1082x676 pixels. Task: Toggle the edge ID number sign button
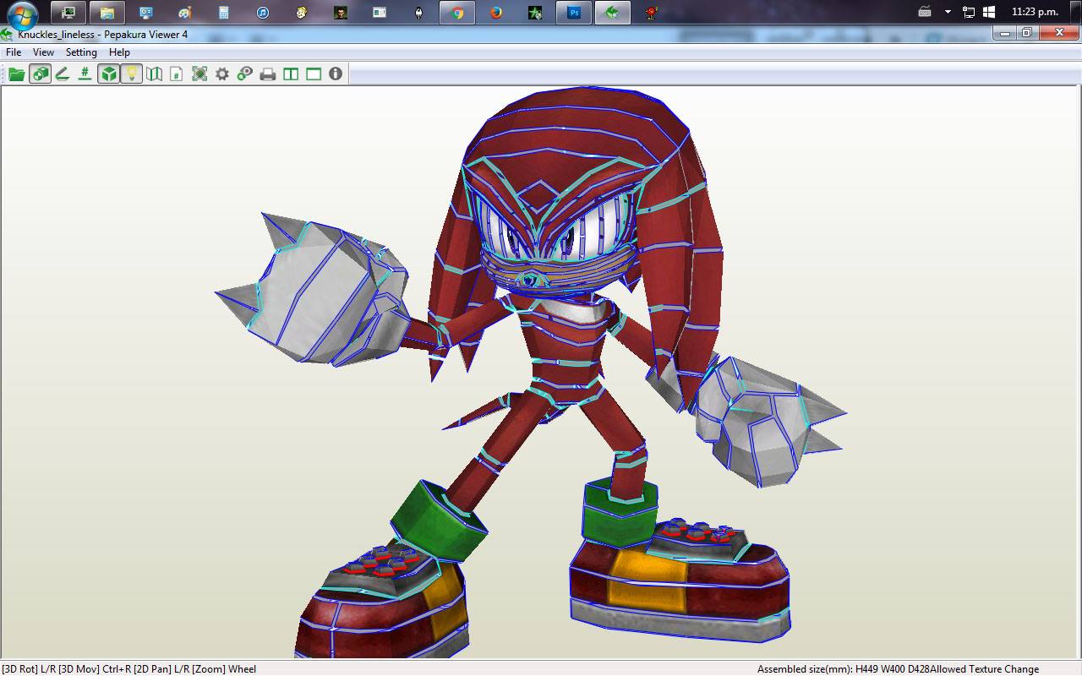(x=85, y=74)
